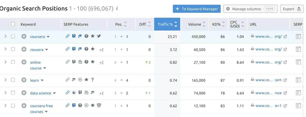Add the learn keyword via its plus icon
This screenshot has height=117, width=306.
click(x=24, y=80)
